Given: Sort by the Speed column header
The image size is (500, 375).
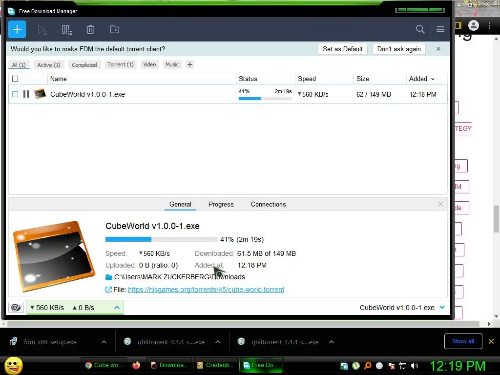Looking at the screenshot, I should point(324,79).
